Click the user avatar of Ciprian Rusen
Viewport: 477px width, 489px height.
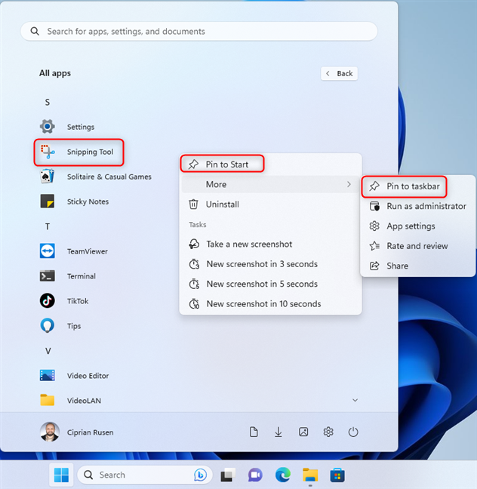click(50, 432)
